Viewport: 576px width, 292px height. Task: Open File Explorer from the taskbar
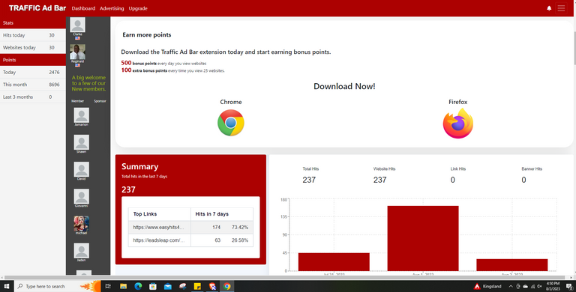pyautogui.click(x=123, y=286)
